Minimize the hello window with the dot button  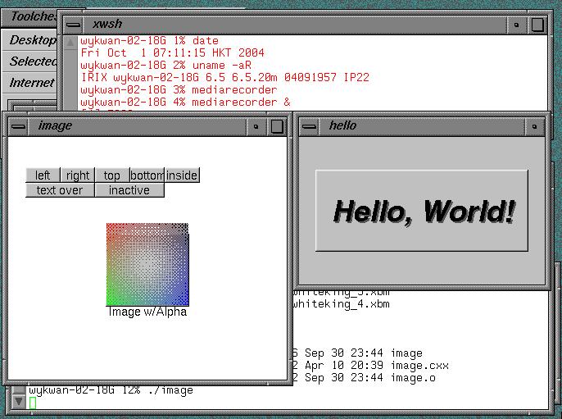(534, 126)
